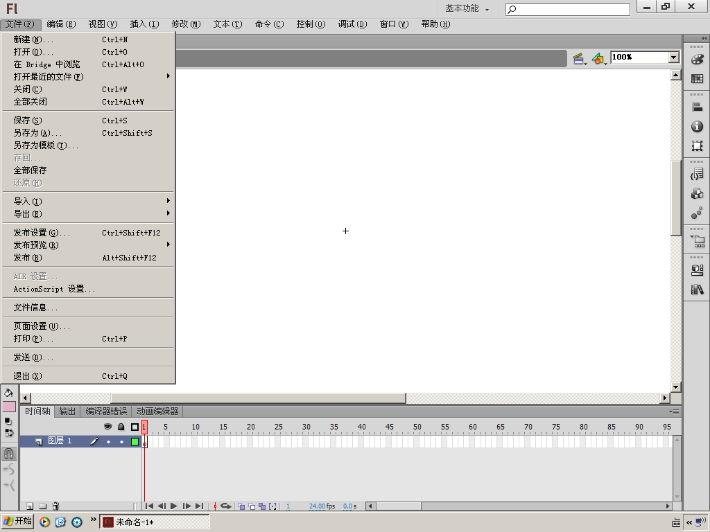Open the Color panel palette icon

tap(698, 60)
